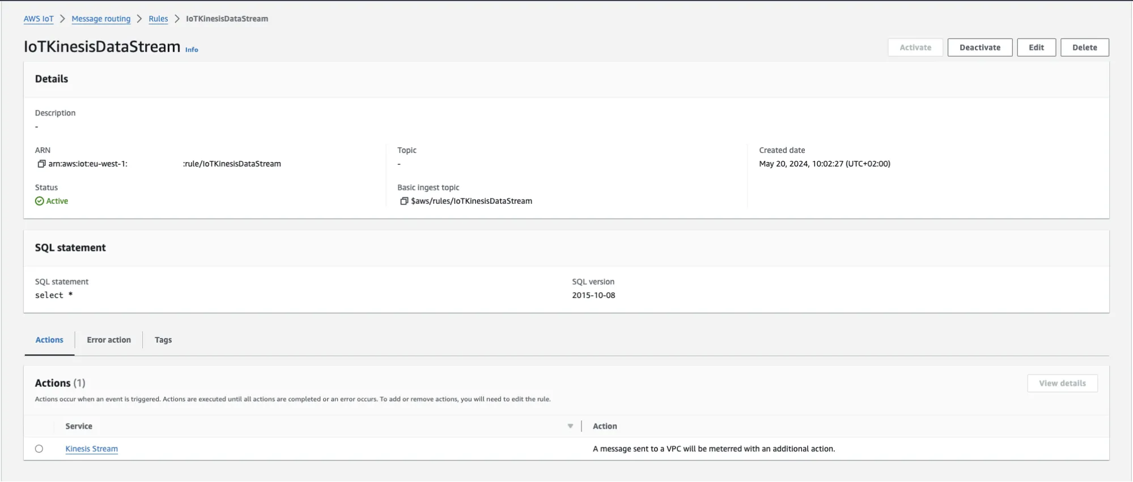Click the ARN text arn:aws:iot:eu-west-1:
The height and width of the screenshot is (482, 1133).
pyautogui.click(x=88, y=164)
